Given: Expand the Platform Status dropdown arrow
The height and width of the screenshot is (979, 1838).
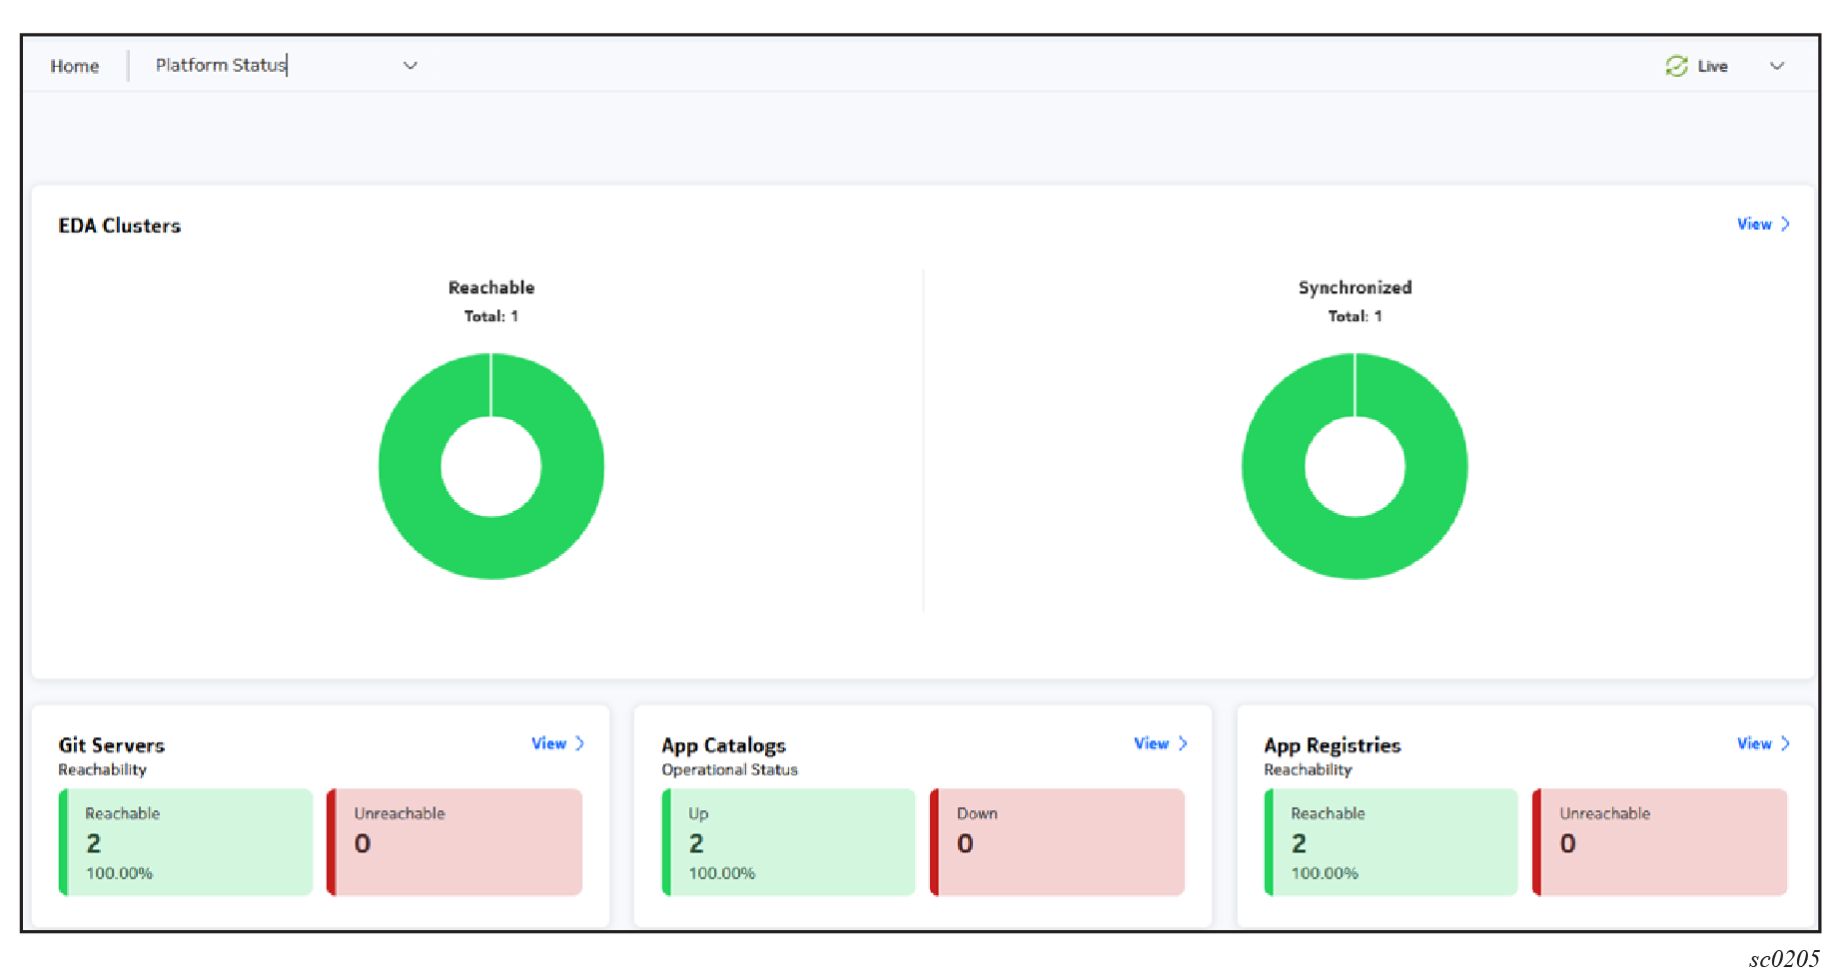Looking at the screenshot, I should pyautogui.click(x=410, y=66).
